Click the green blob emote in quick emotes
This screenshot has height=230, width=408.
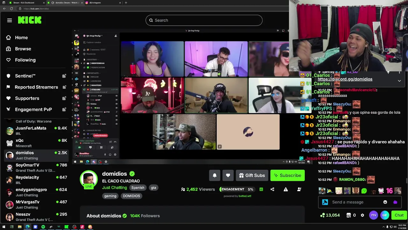click(364, 191)
